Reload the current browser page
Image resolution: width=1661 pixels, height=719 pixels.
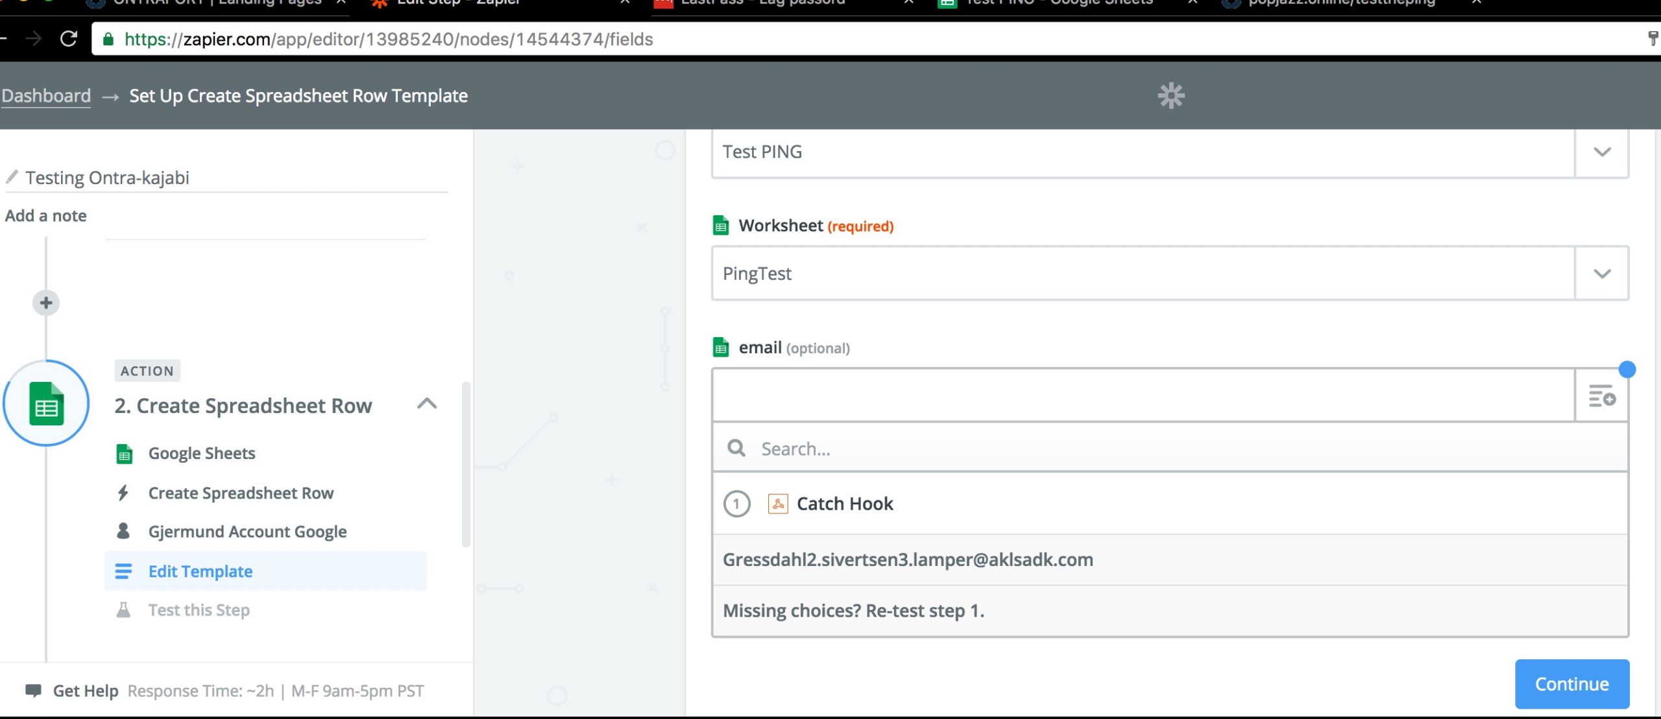[x=69, y=39]
